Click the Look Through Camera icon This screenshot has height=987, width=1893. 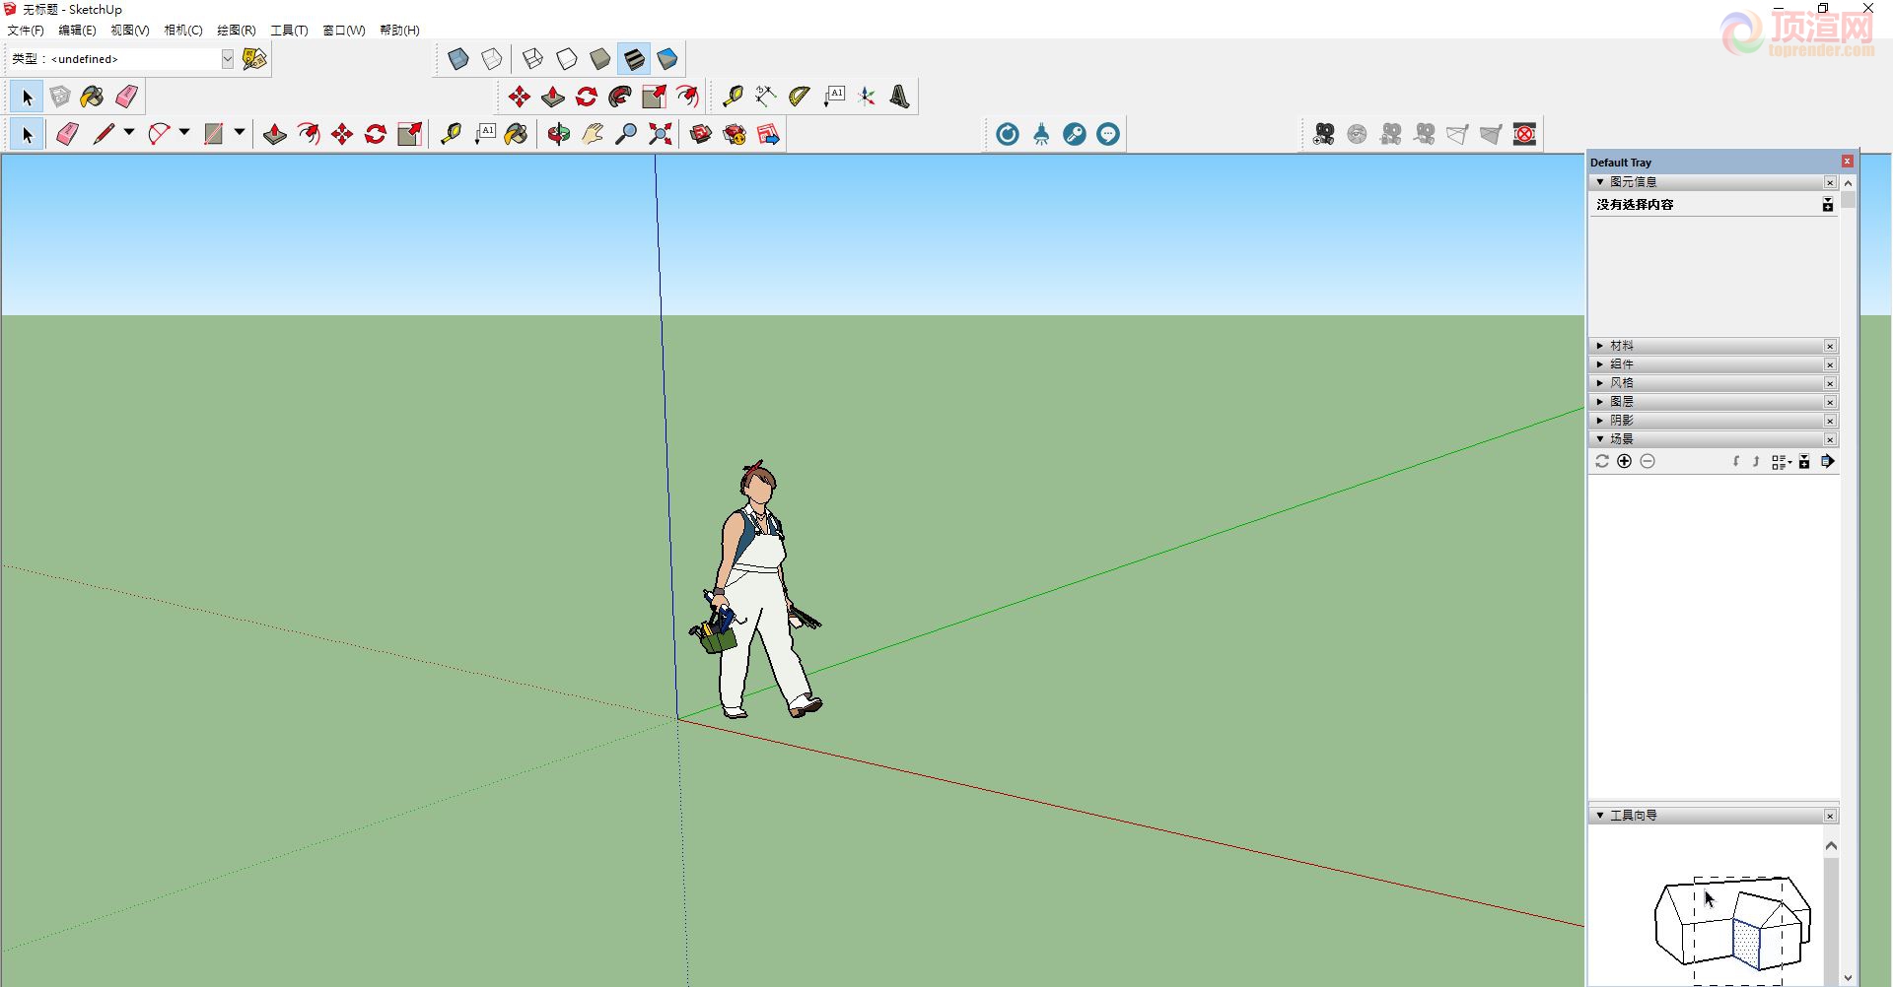click(1358, 134)
